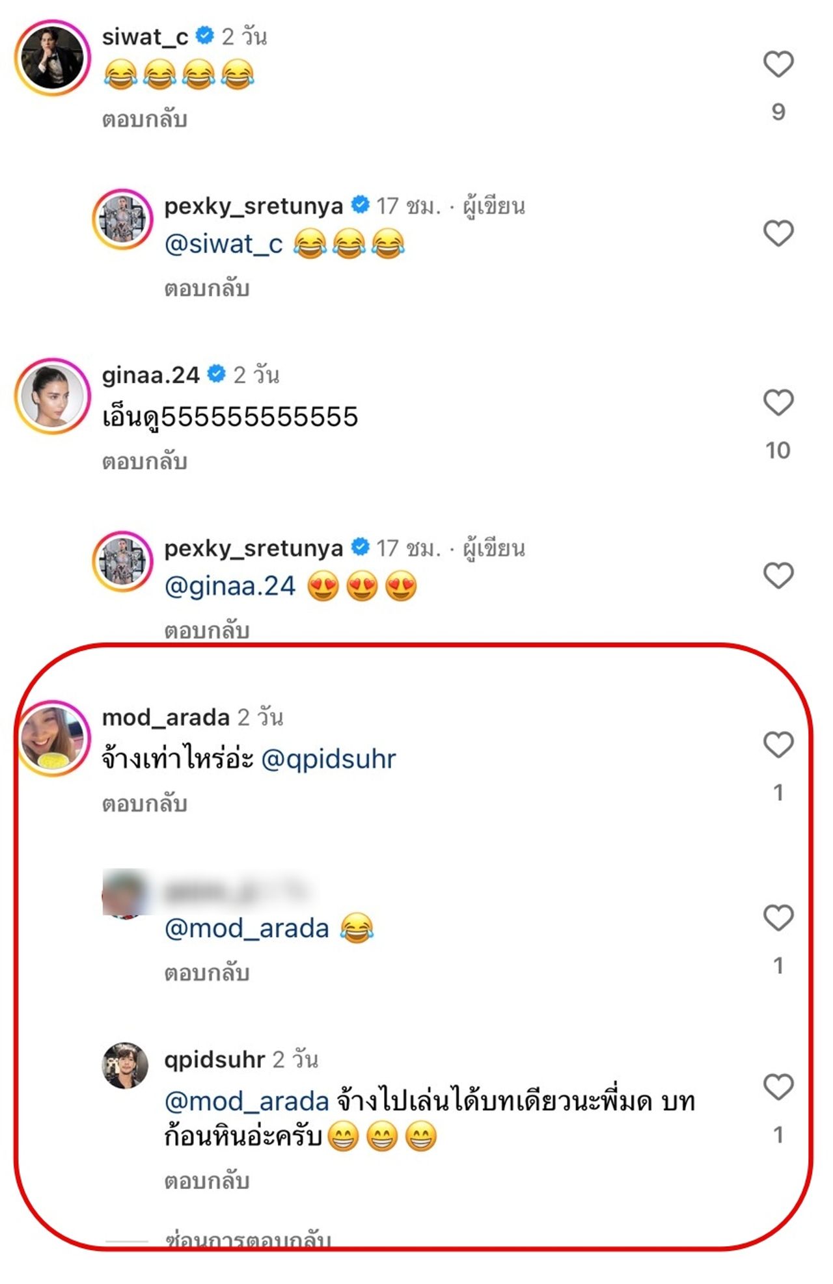Open the @ginaa.24 mention link
The height and width of the screenshot is (1284, 833).
[x=230, y=586]
